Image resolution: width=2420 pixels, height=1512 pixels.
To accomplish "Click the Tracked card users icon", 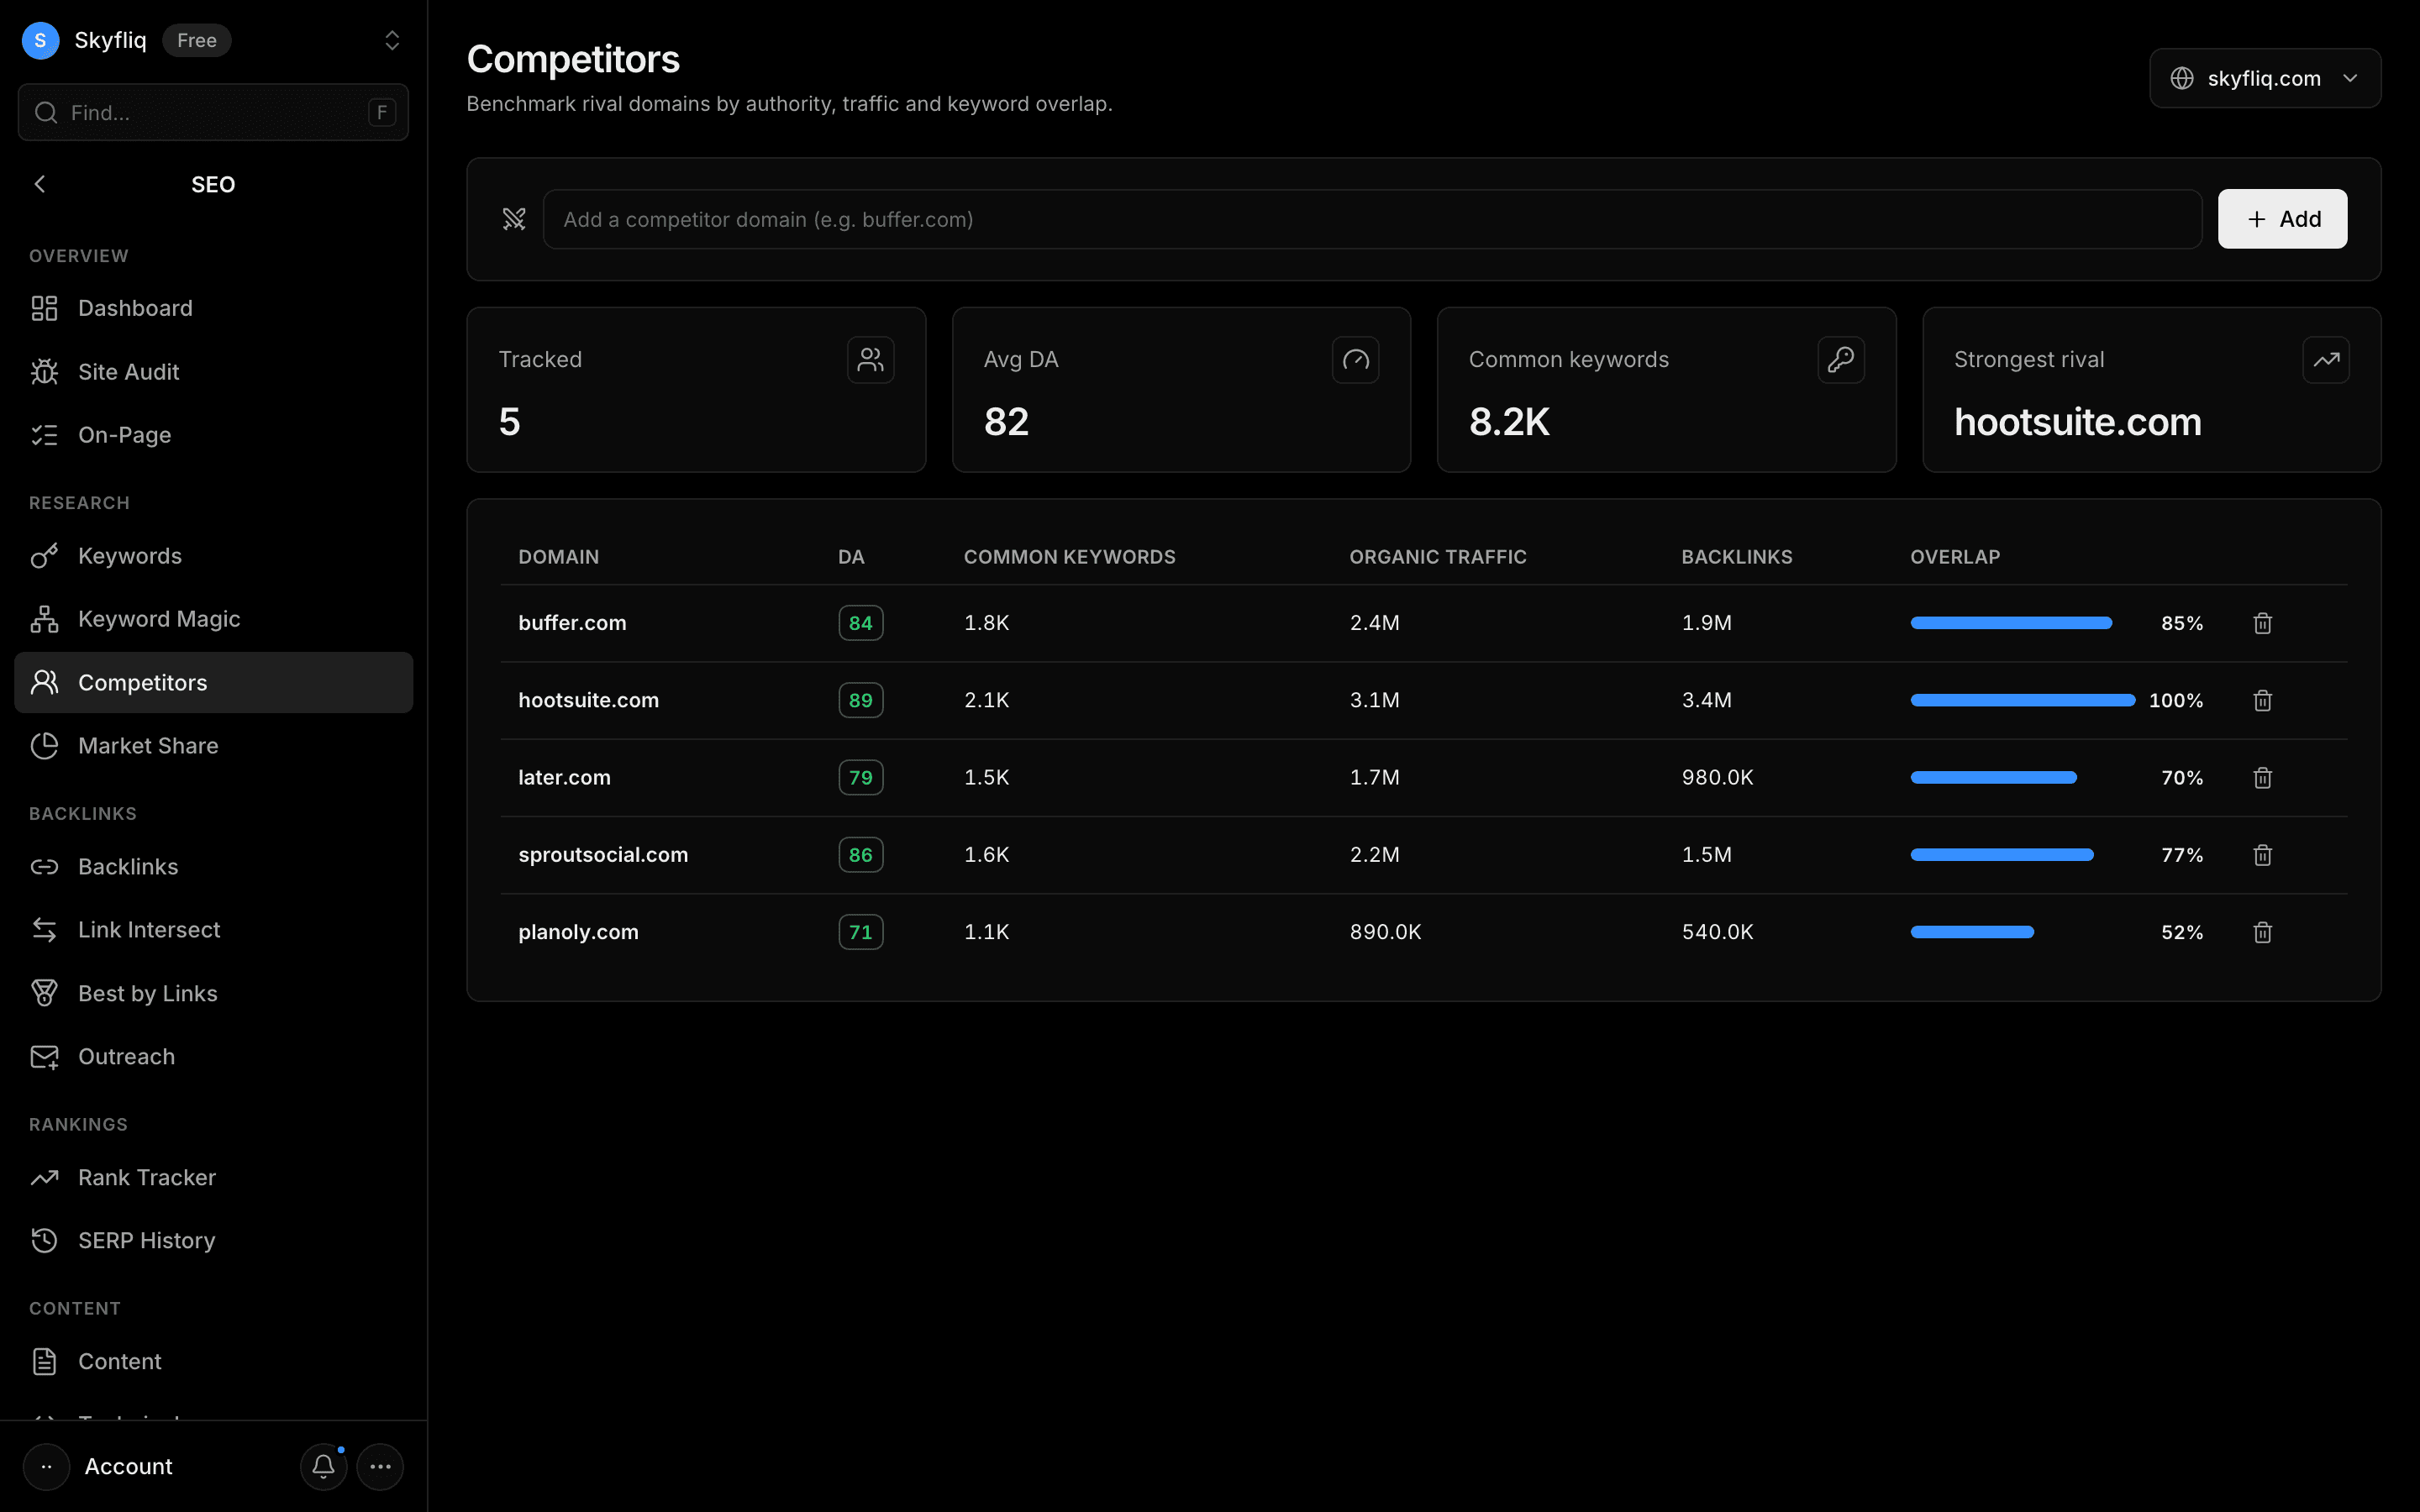I will [870, 360].
